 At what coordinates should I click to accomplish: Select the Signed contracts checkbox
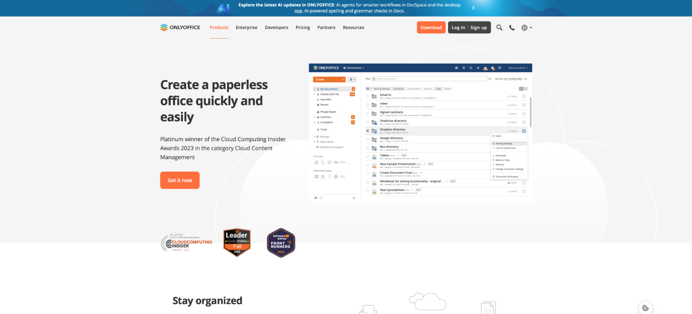pos(368,114)
